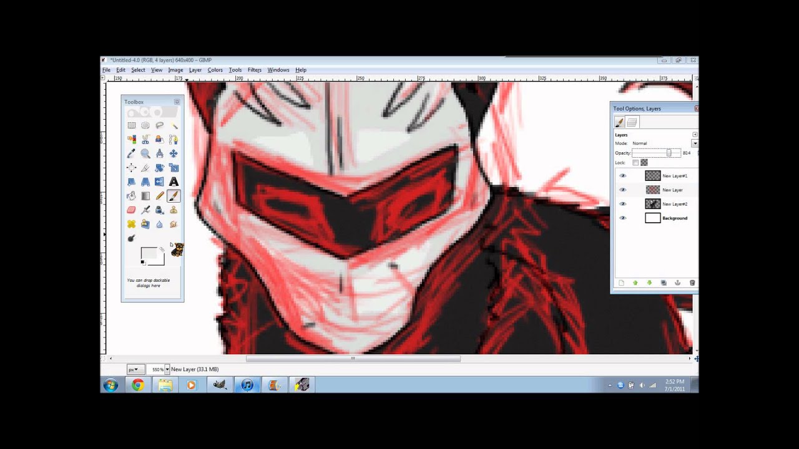The height and width of the screenshot is (449, 799).
Task: Select the Blend gradient tool
Action: [145, 196]
